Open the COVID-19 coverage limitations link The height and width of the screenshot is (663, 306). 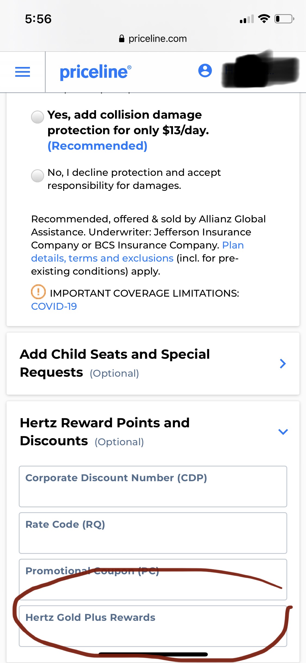54,306
